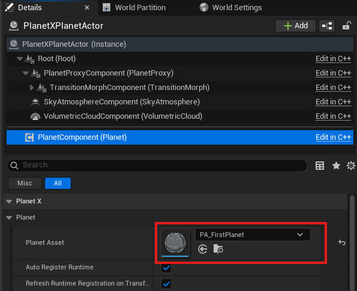Viewport: 357px width, 291px height.
Task: Click the Details tab pencil icon
Action: point(10,7)
